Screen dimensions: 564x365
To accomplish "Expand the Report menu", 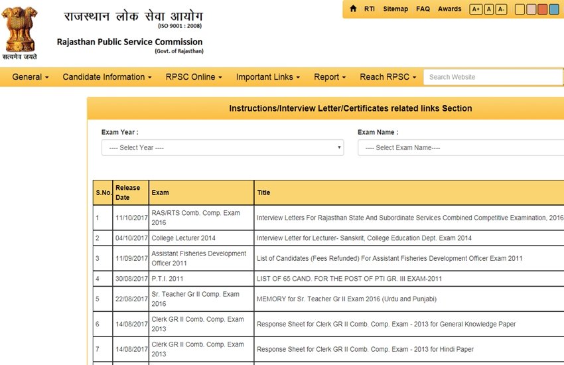I will [330, 77].
